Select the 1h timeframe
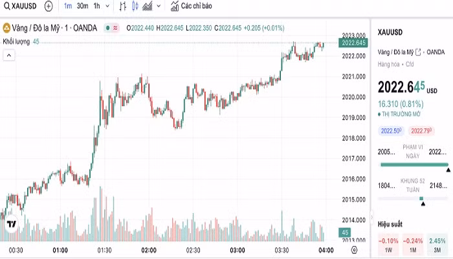 pos(97,6)
